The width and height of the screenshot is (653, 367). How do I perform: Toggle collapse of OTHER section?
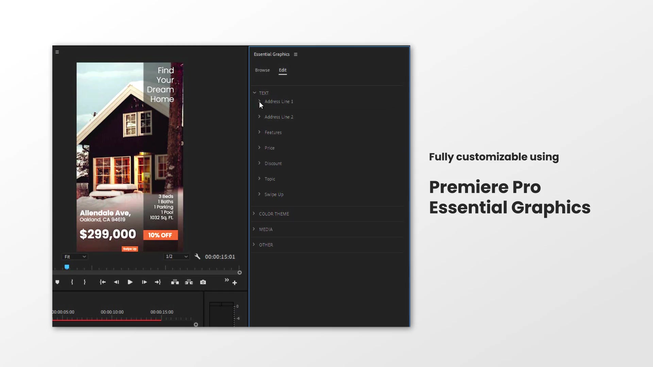(253, 244)
